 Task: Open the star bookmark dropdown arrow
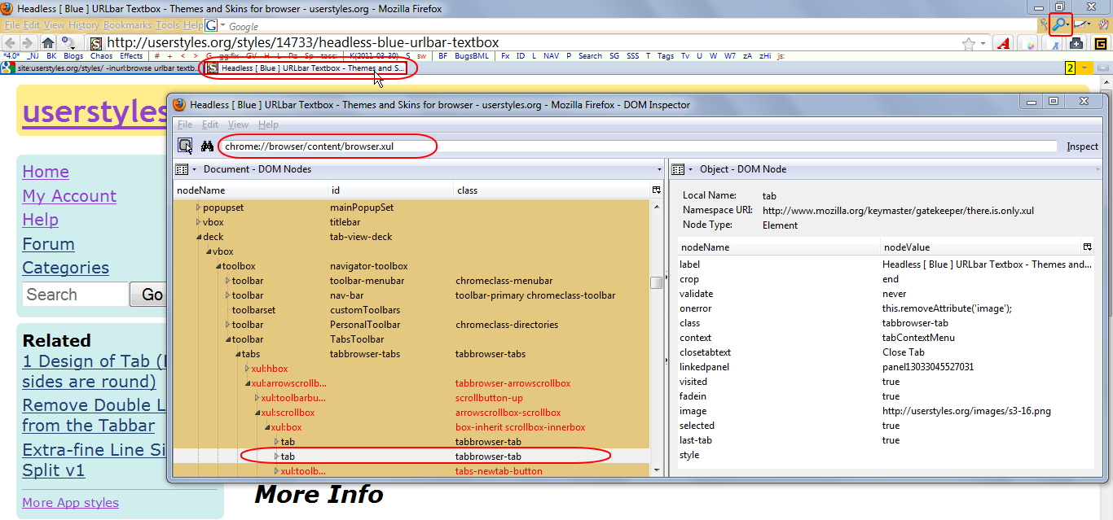tap(983, 43)
